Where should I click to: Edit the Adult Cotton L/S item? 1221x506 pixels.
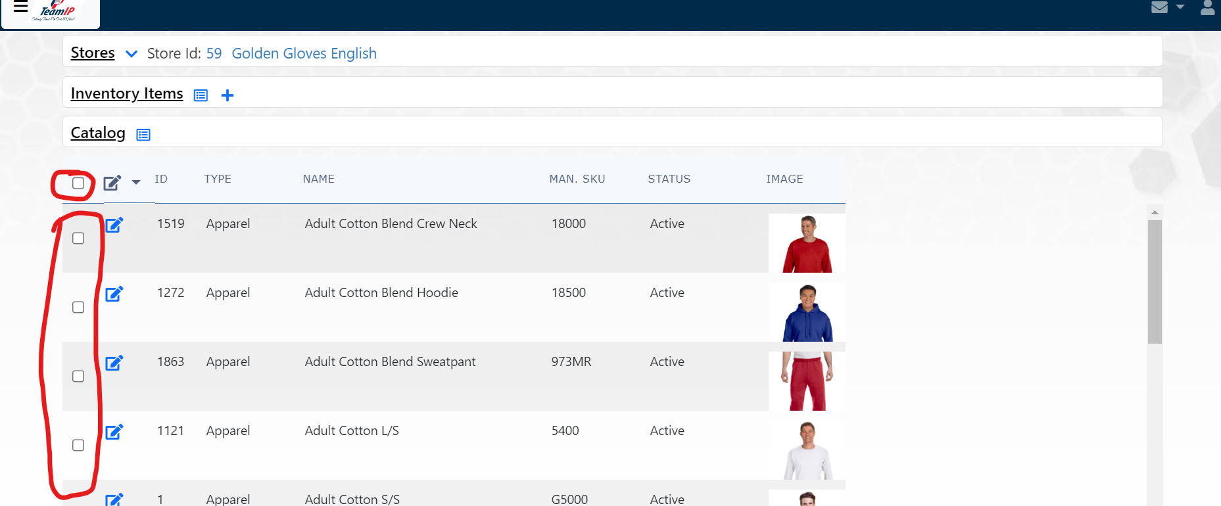point(114,432)
